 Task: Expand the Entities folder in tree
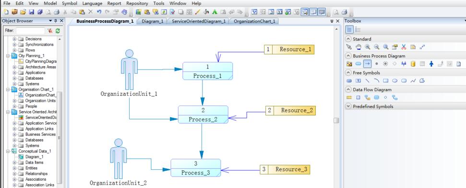coord(14,168)
